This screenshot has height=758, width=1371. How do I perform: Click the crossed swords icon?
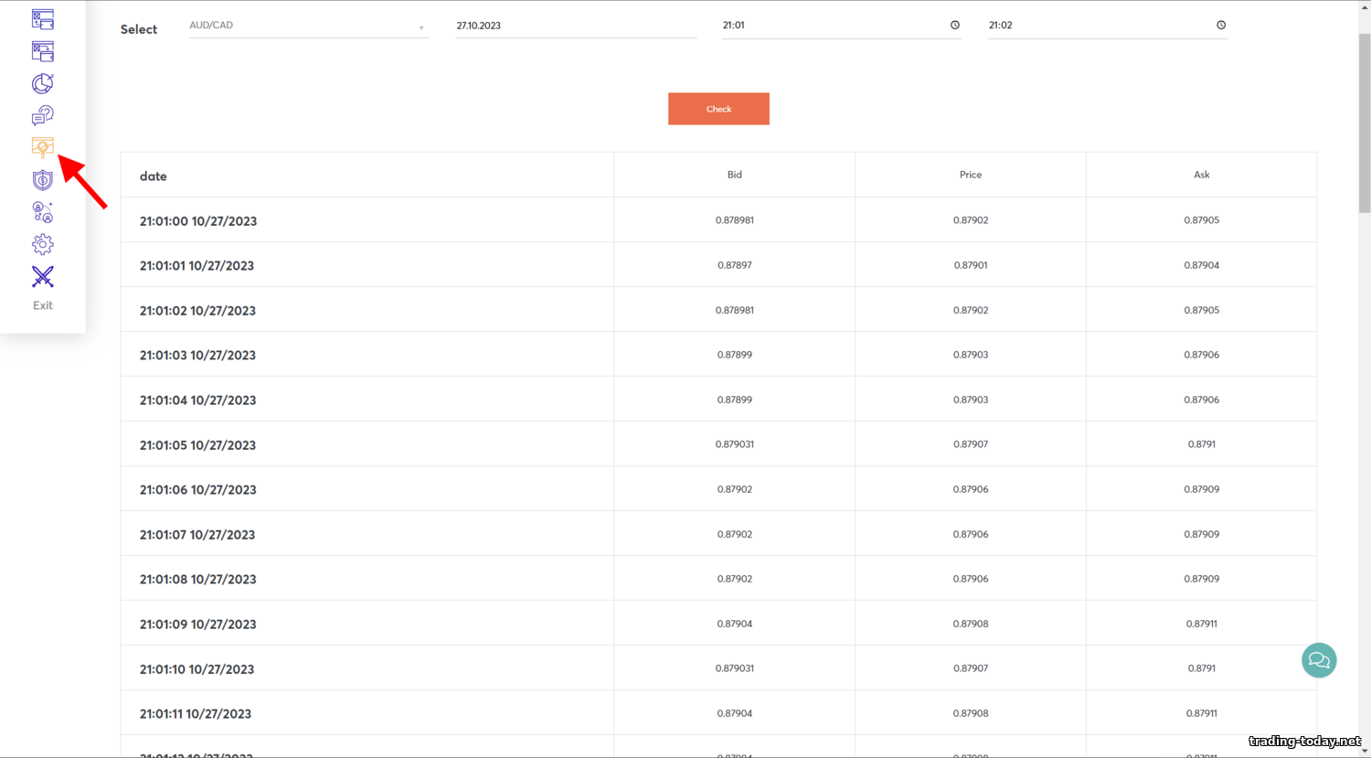click(x=42, y=276)
